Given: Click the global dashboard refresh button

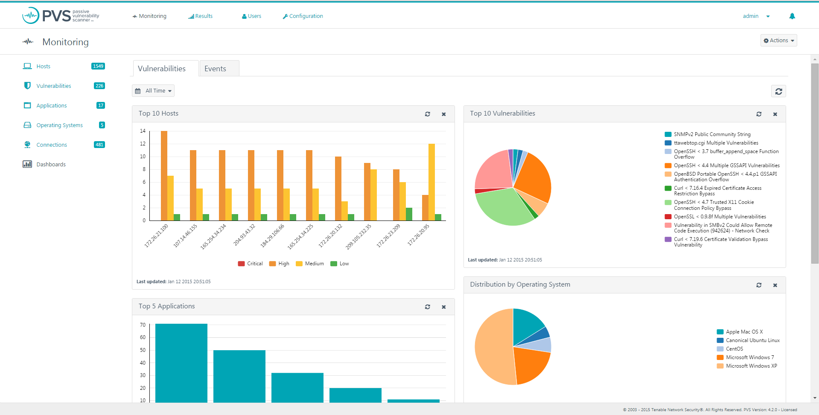Looking at the screenshot, I should [778, 91].
